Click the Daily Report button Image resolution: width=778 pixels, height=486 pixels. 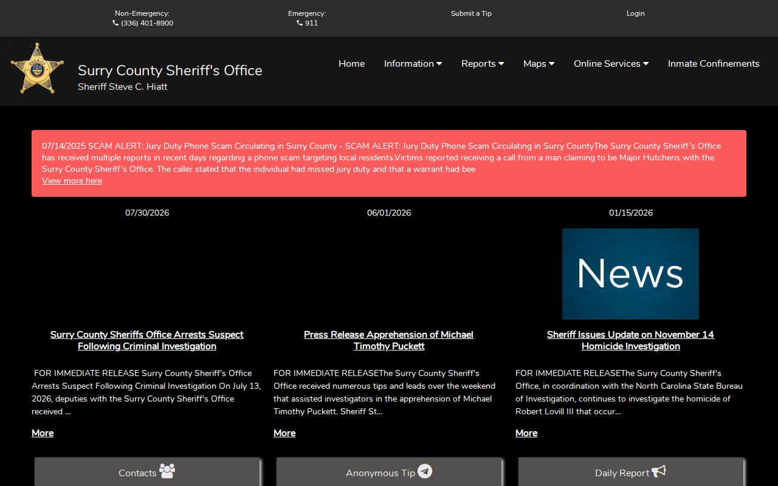tap(631, 472)
